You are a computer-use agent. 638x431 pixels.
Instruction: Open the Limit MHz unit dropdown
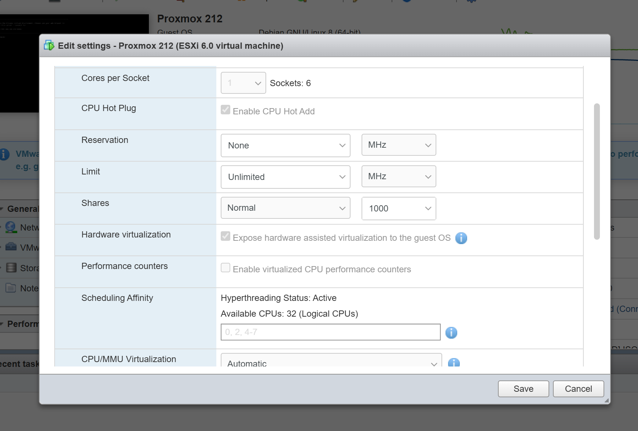pos(399,176)
